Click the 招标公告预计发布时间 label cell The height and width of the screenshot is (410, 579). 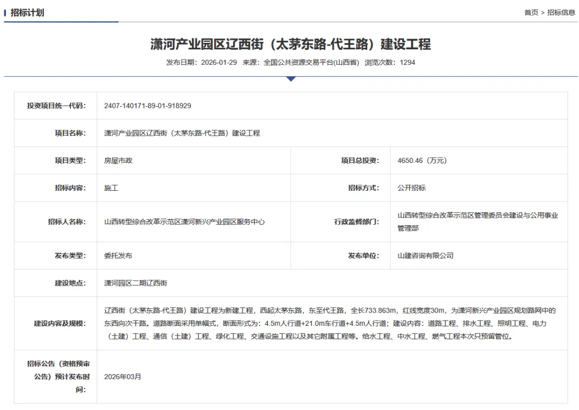(56, 376)
